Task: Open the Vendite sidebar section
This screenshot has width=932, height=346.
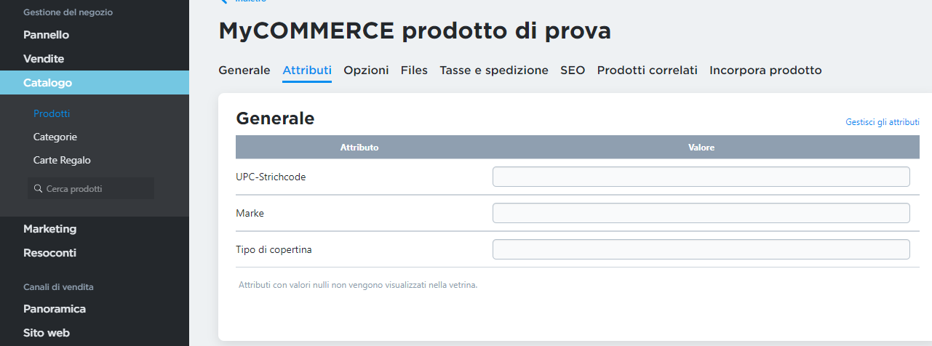Action: 44,58
